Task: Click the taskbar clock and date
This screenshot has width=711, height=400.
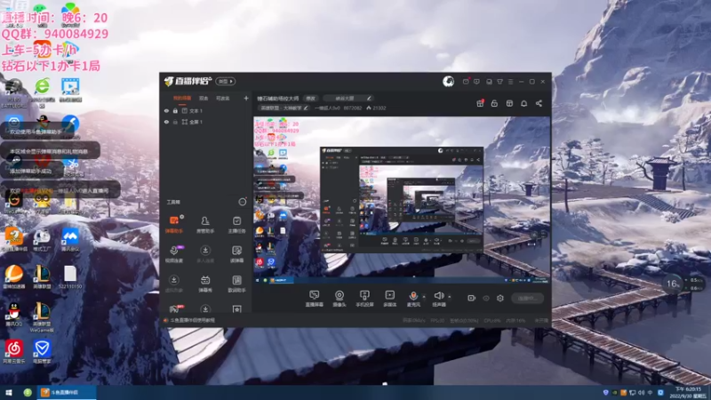Action: point(688,393)
